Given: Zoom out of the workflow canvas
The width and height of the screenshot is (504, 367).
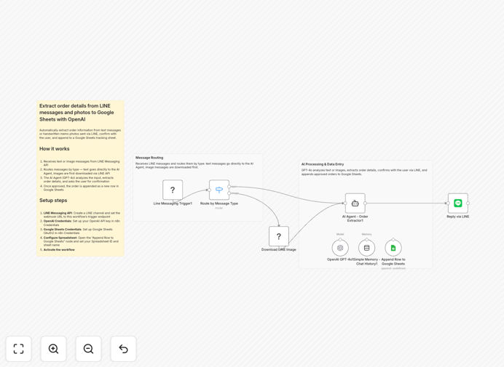Looking at the screenshot, I should coord(88,349).
